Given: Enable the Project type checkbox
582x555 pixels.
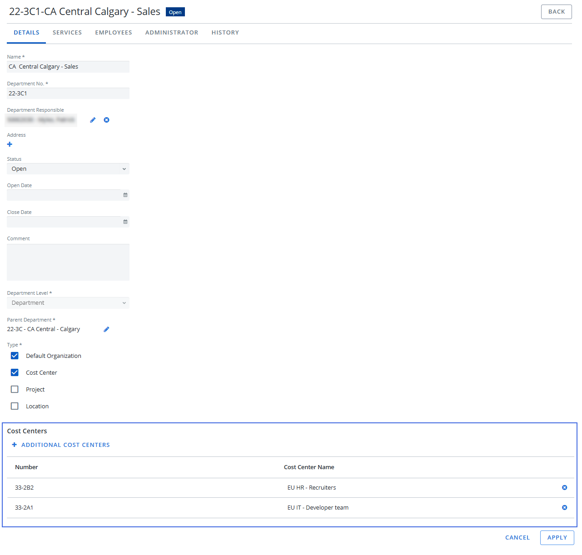Looking at the screenshot, I should pos(15,389).
